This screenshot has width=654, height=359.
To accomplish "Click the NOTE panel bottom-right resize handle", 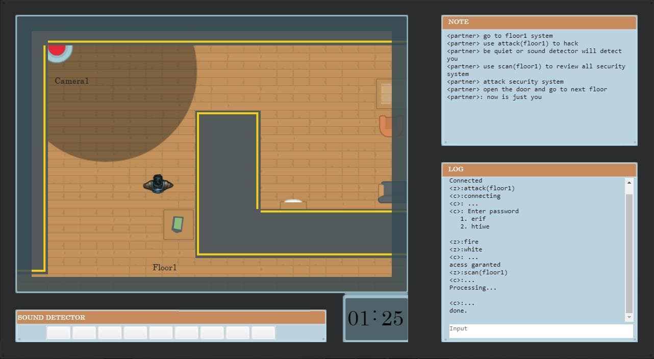I will pyautogui.click(x=634, y=142).
